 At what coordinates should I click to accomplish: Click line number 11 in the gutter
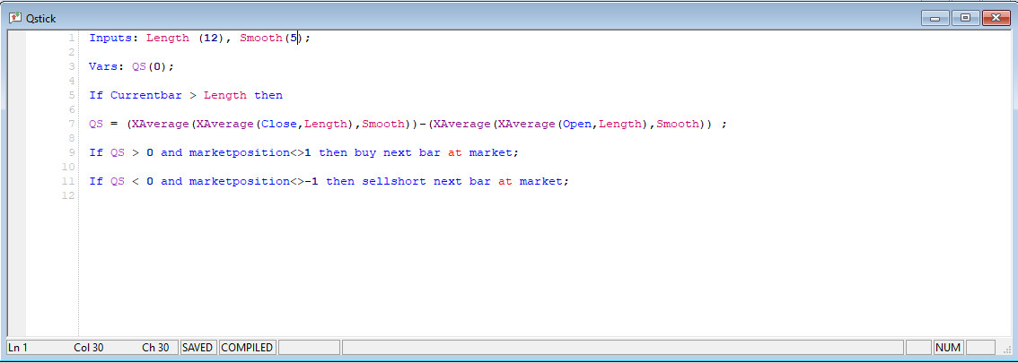(68, 182)
